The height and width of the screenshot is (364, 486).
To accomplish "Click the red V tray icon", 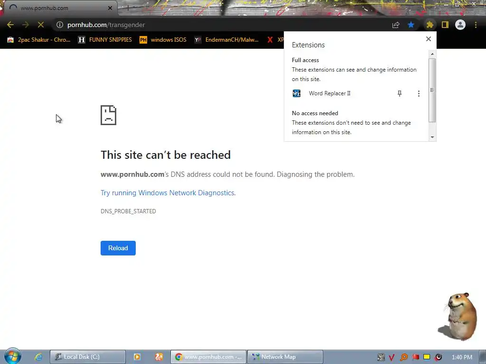I will [x=392, y=357].
